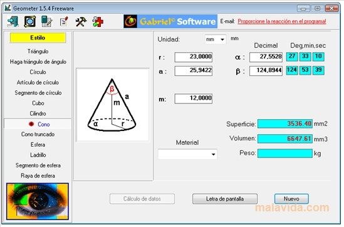
Task: Select Cilindro in the shape list
Action: point(38,113)
